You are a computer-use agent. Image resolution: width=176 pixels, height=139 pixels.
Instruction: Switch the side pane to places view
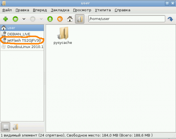[x=5, y=127]
